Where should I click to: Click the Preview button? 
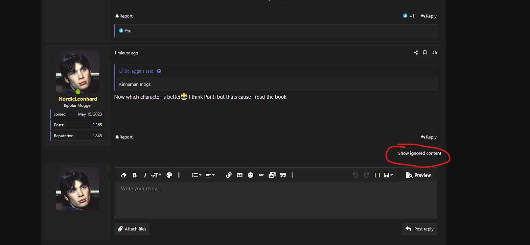coord(418,175)
